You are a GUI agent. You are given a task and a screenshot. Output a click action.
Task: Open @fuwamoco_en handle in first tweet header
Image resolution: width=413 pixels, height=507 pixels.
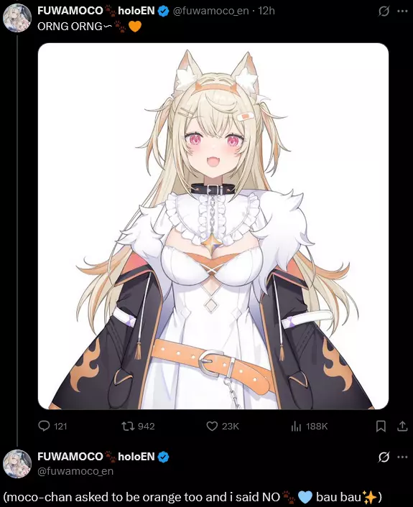[x=211, y=11]
